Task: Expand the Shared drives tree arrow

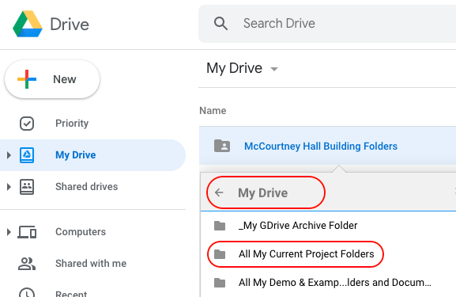Action: [x=9, y=187]
